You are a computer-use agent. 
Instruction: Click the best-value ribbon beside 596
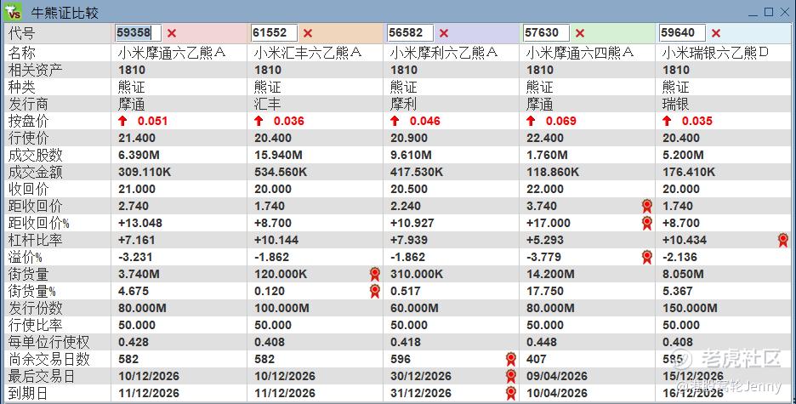(511, 359)
